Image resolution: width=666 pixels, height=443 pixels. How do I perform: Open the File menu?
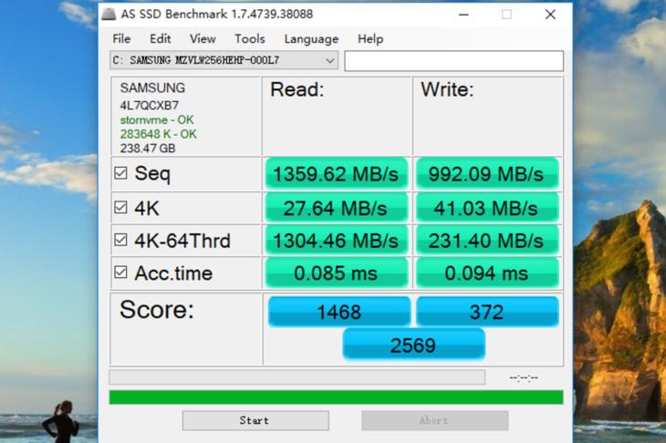121,38
